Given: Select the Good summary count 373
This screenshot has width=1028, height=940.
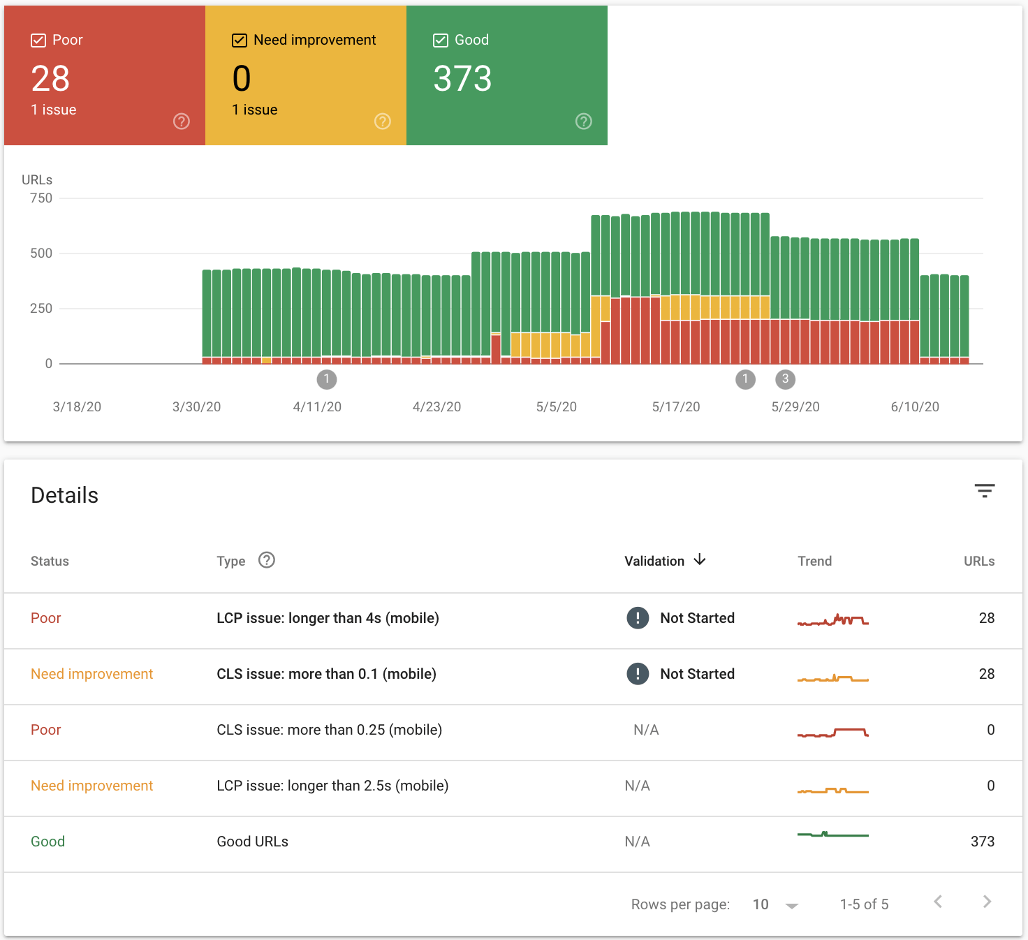Looking at the screenshot, I should [462, 78].
